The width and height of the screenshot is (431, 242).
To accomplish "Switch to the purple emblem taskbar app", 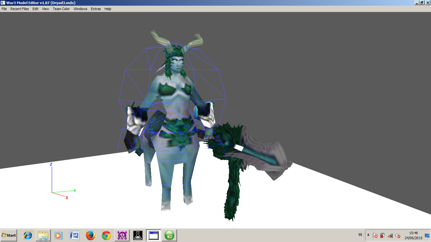I will click(122, 235).
